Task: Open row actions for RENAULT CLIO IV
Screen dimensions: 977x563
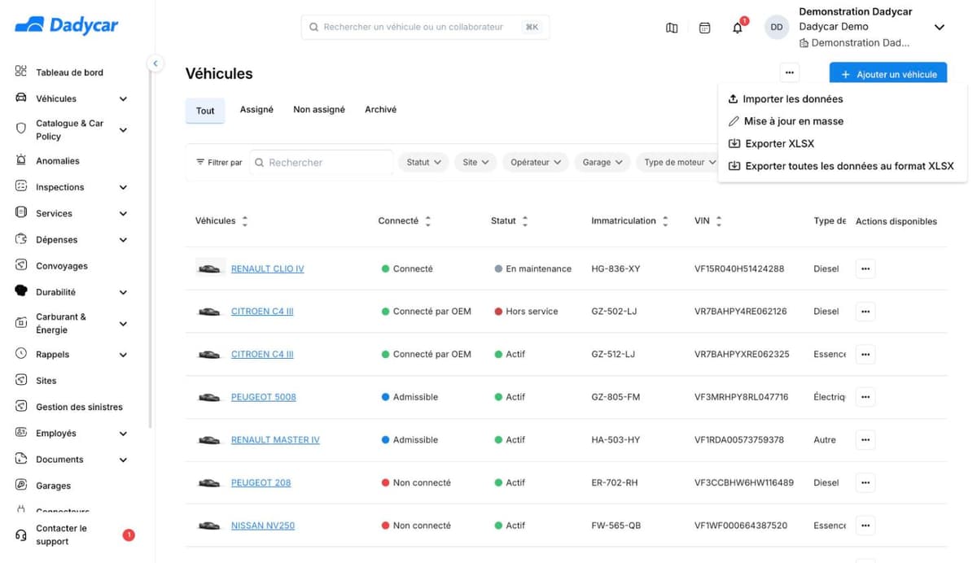Action: tap(865, 268)
